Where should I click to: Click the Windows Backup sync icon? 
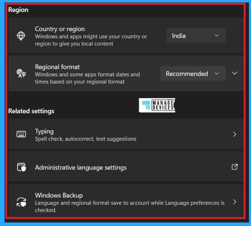[21, 202]
